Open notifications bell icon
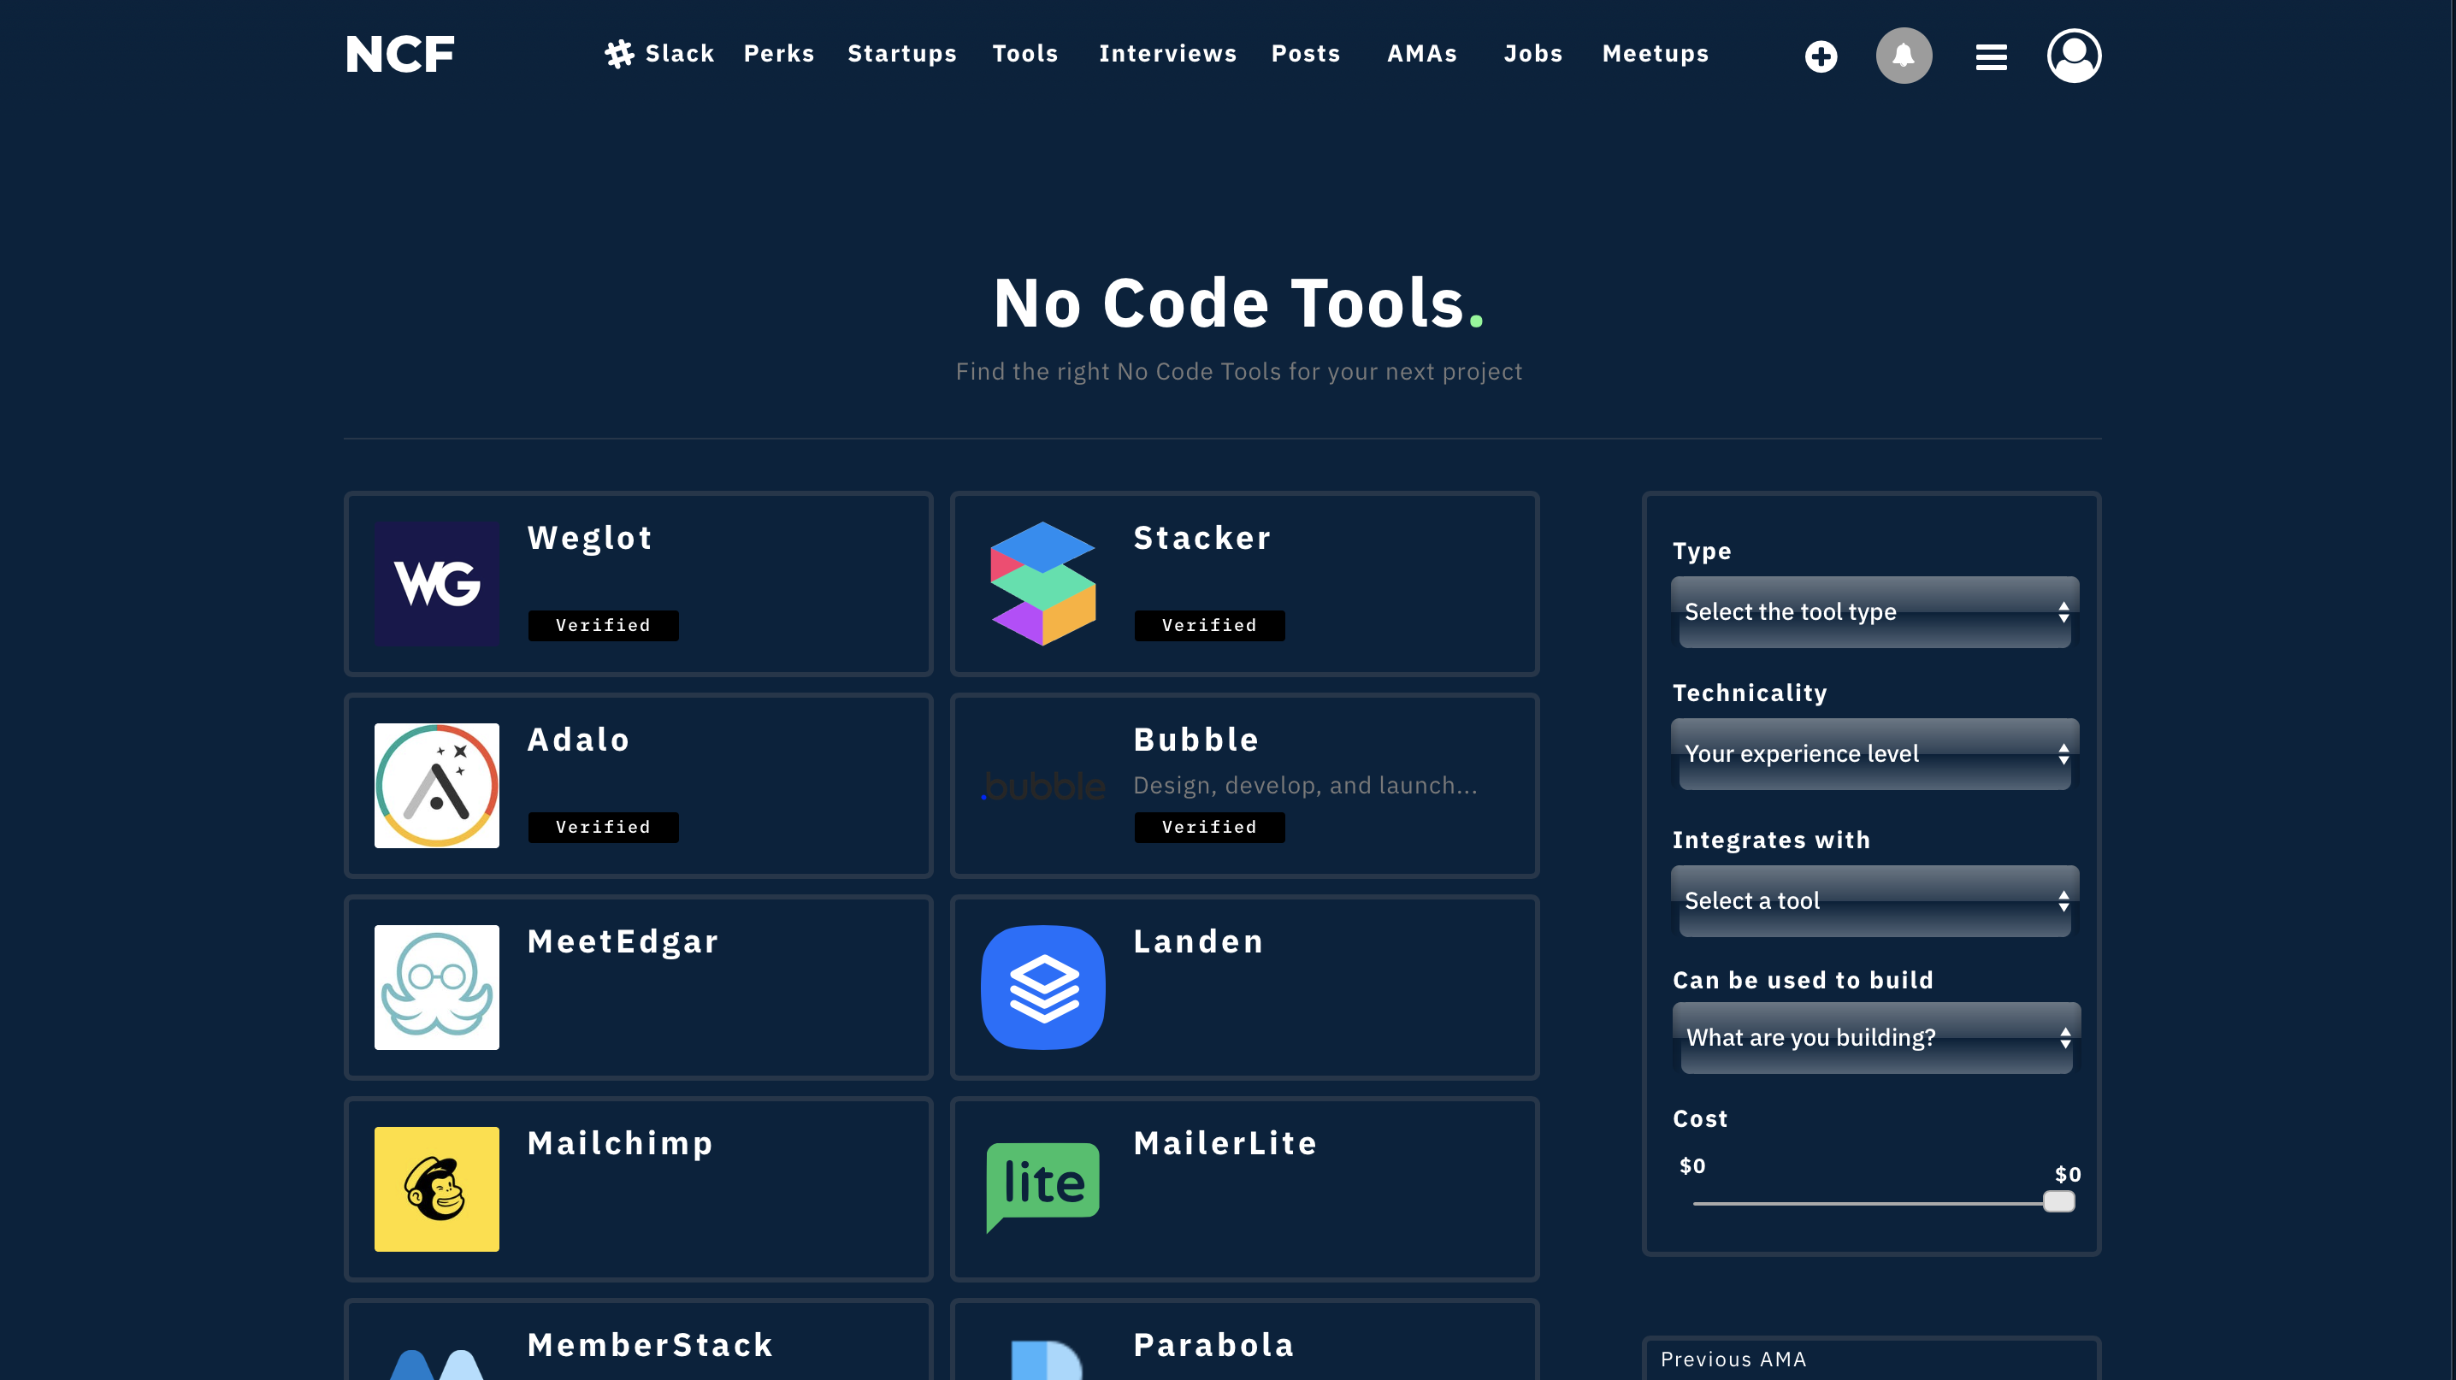This screenshot has height=1380, width=2456. (1903, 56)
